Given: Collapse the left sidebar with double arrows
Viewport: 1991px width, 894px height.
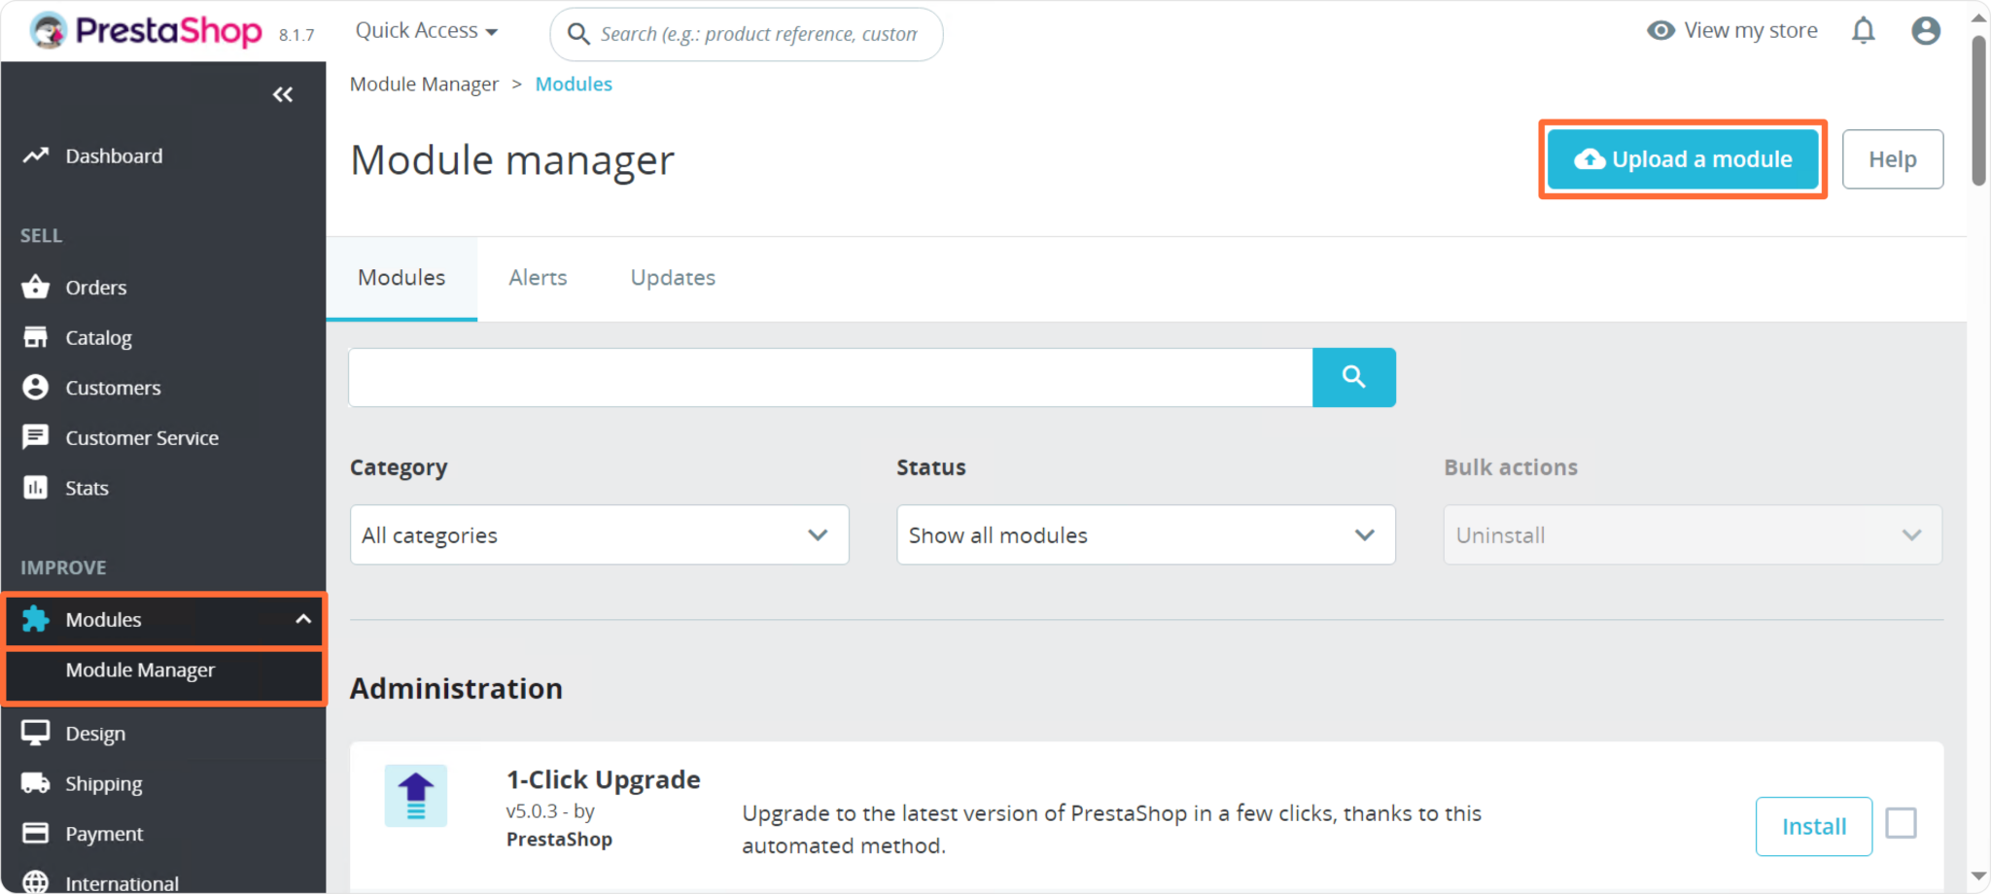Looking at the screenshot, I should point(283,93).
